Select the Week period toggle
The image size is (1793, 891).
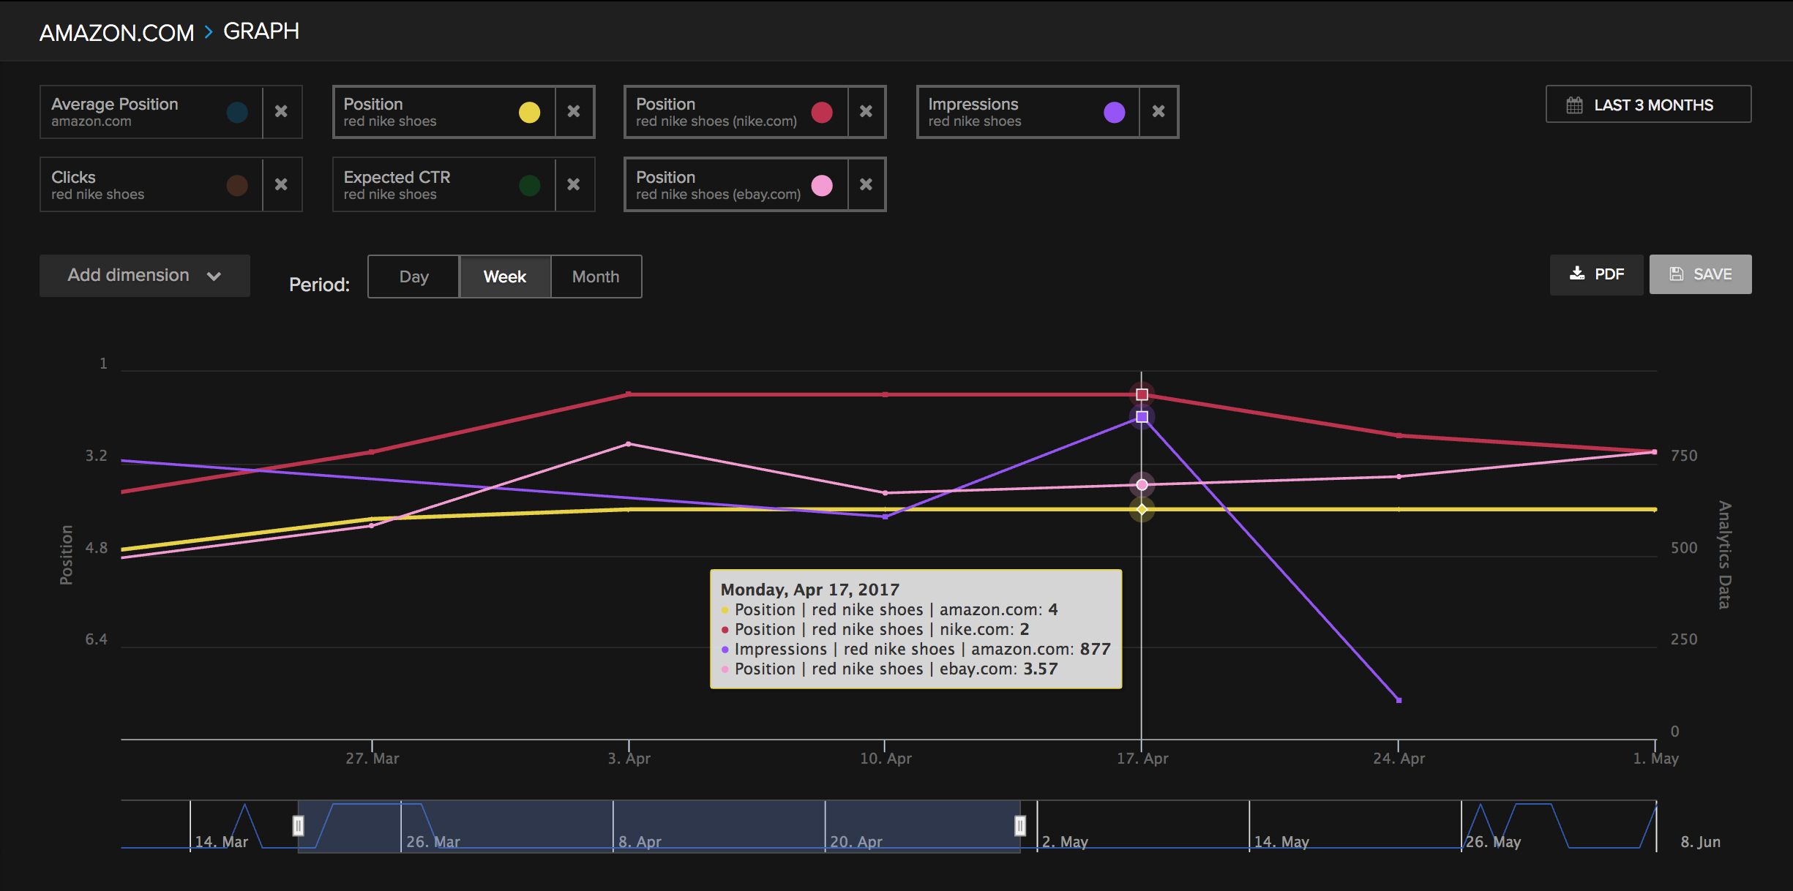coord(504,275)
